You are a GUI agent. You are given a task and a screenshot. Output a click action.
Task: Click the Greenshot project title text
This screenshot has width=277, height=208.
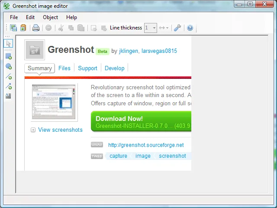point(71,49)
